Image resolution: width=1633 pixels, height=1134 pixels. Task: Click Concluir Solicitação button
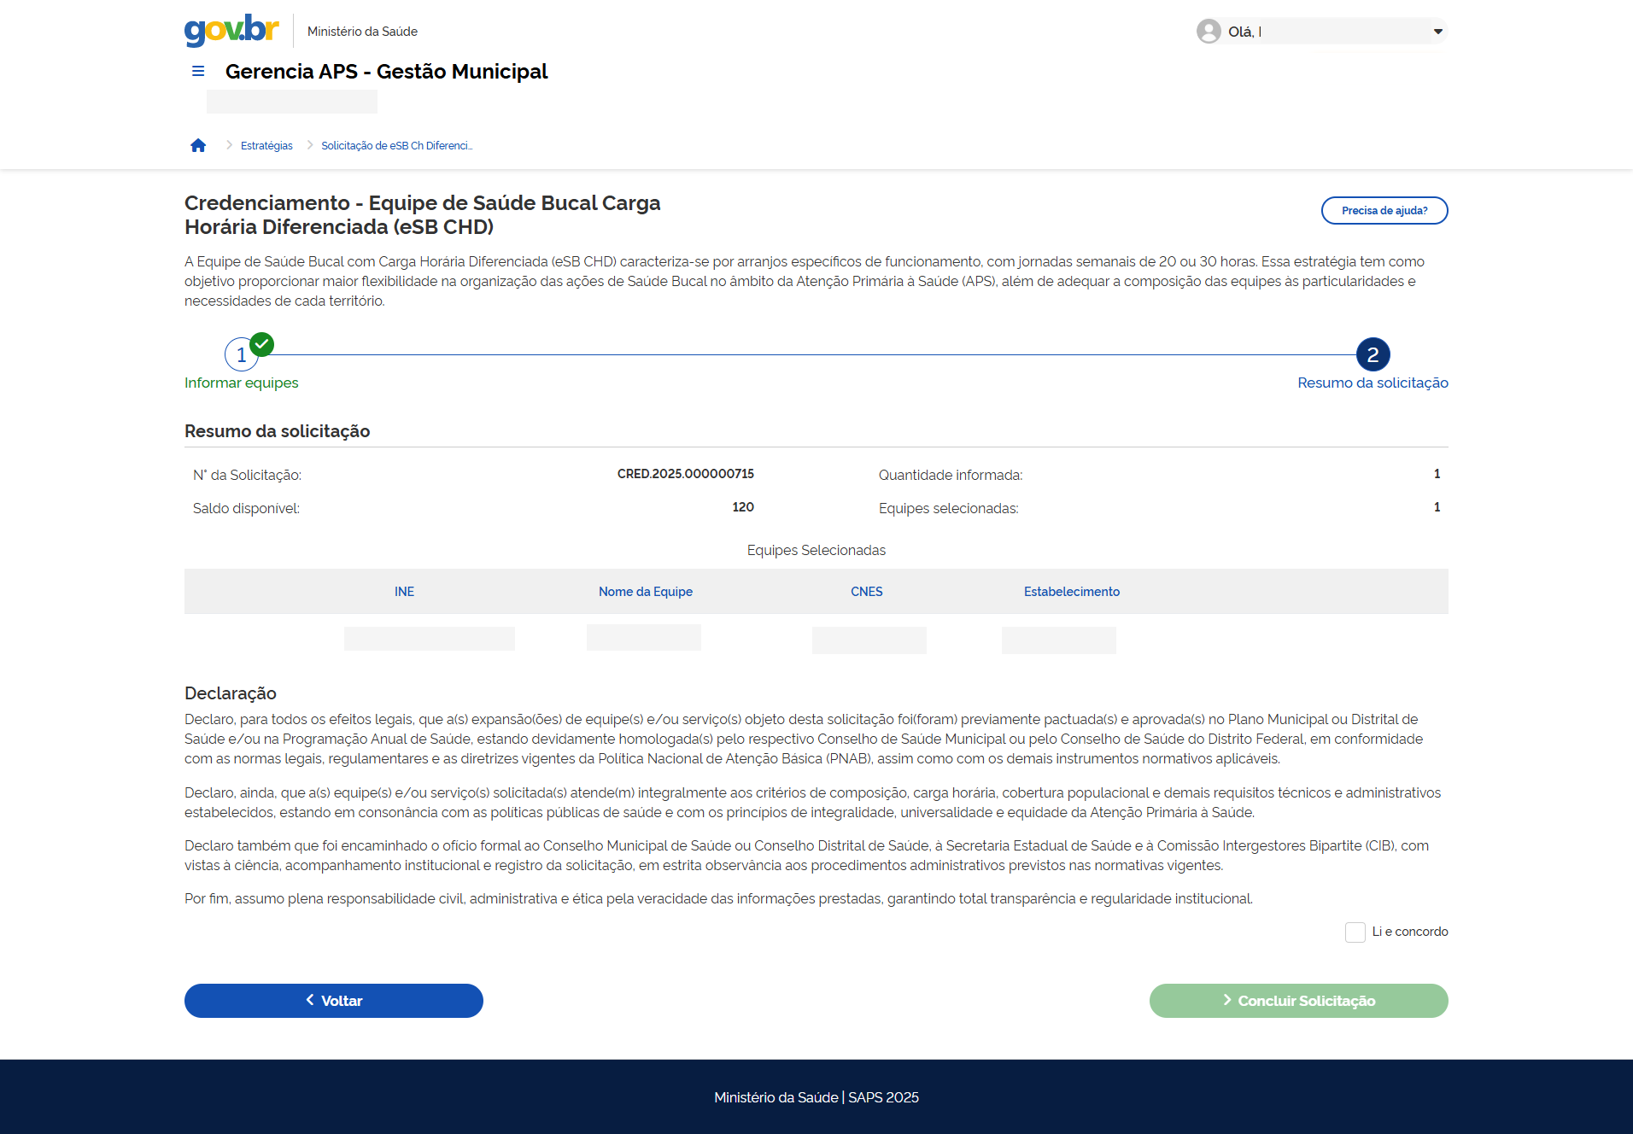tap(1298, 1001)
